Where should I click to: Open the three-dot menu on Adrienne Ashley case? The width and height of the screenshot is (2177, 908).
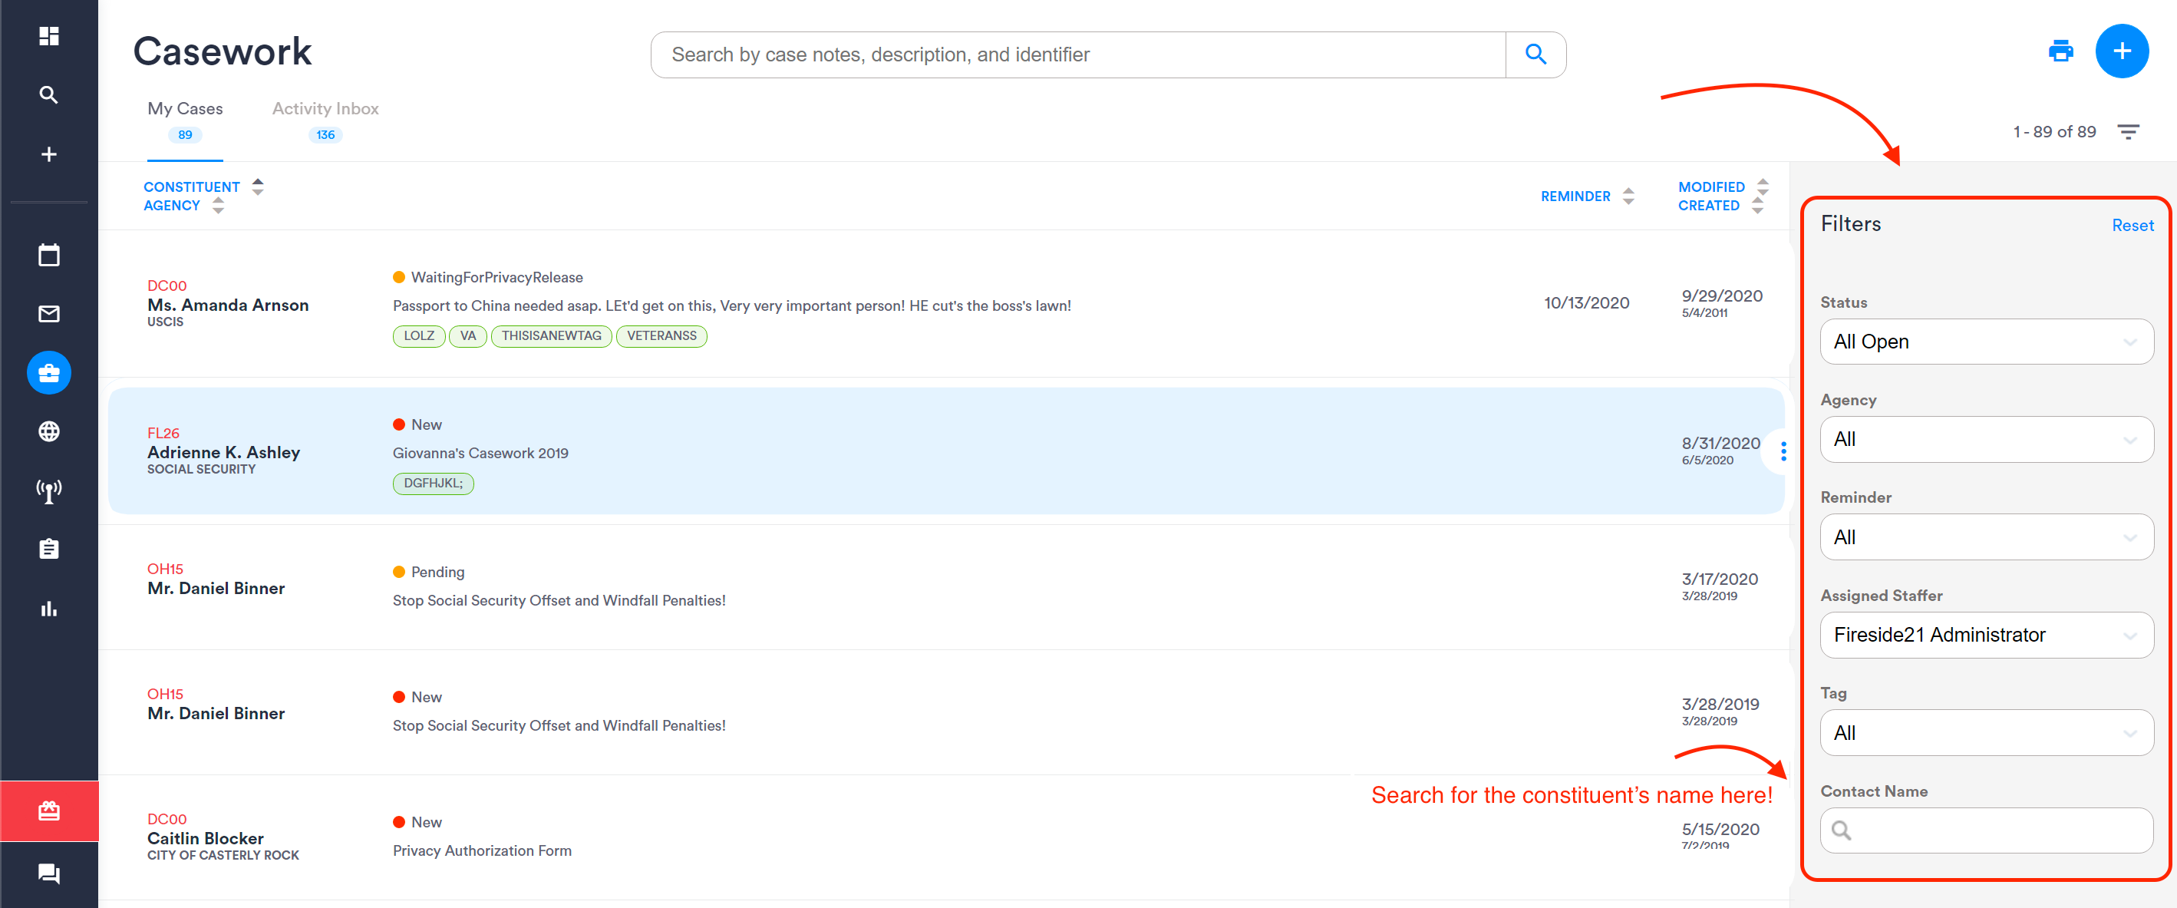click(1783, 451)
